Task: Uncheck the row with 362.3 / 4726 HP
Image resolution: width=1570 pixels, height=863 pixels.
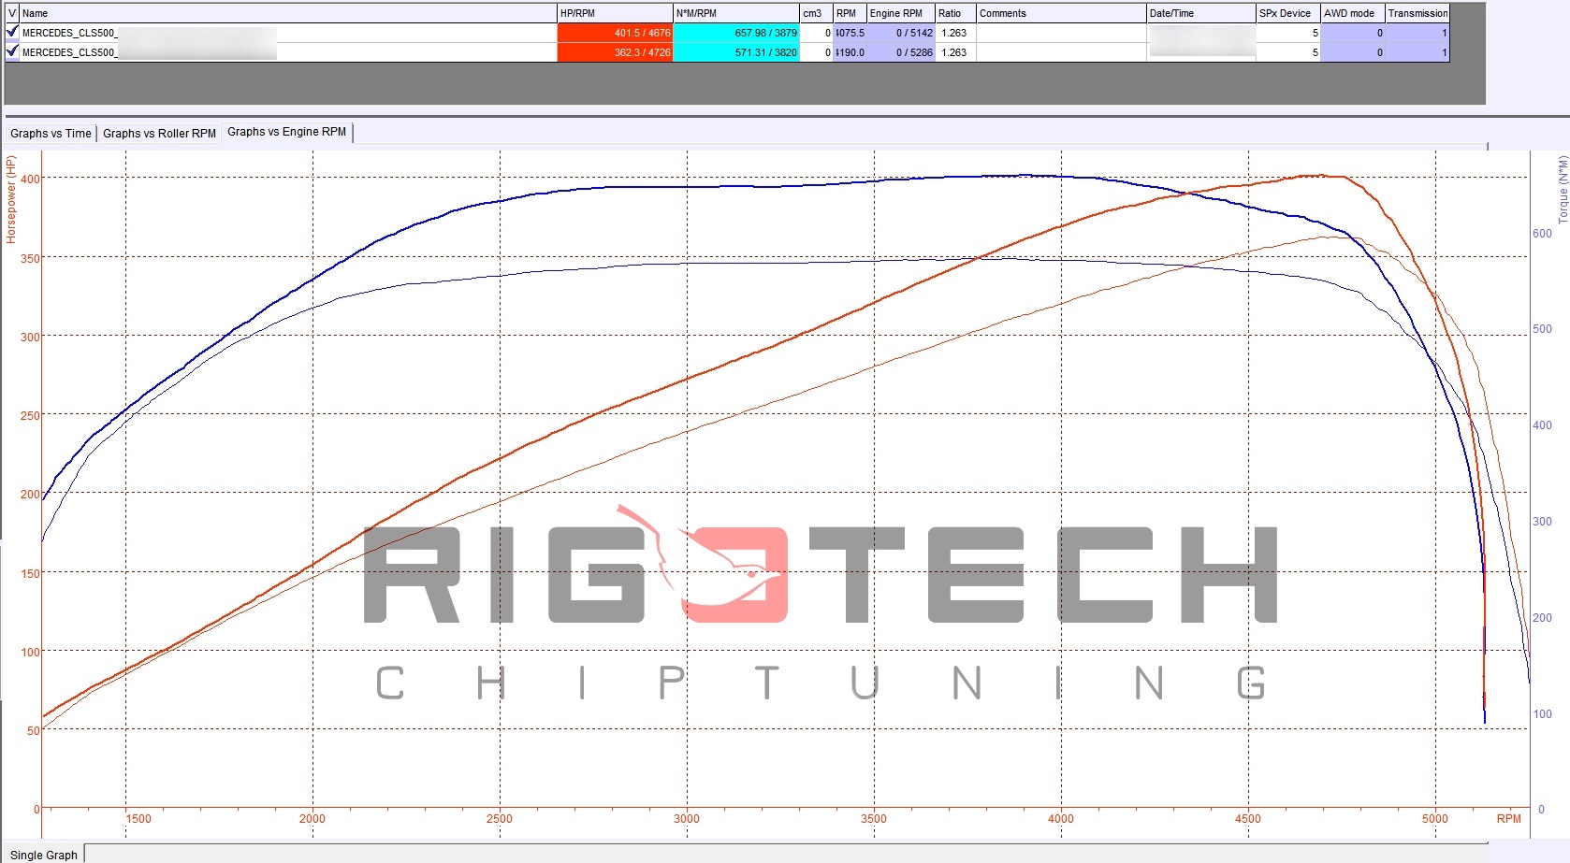Action: [x=12, y=51]
